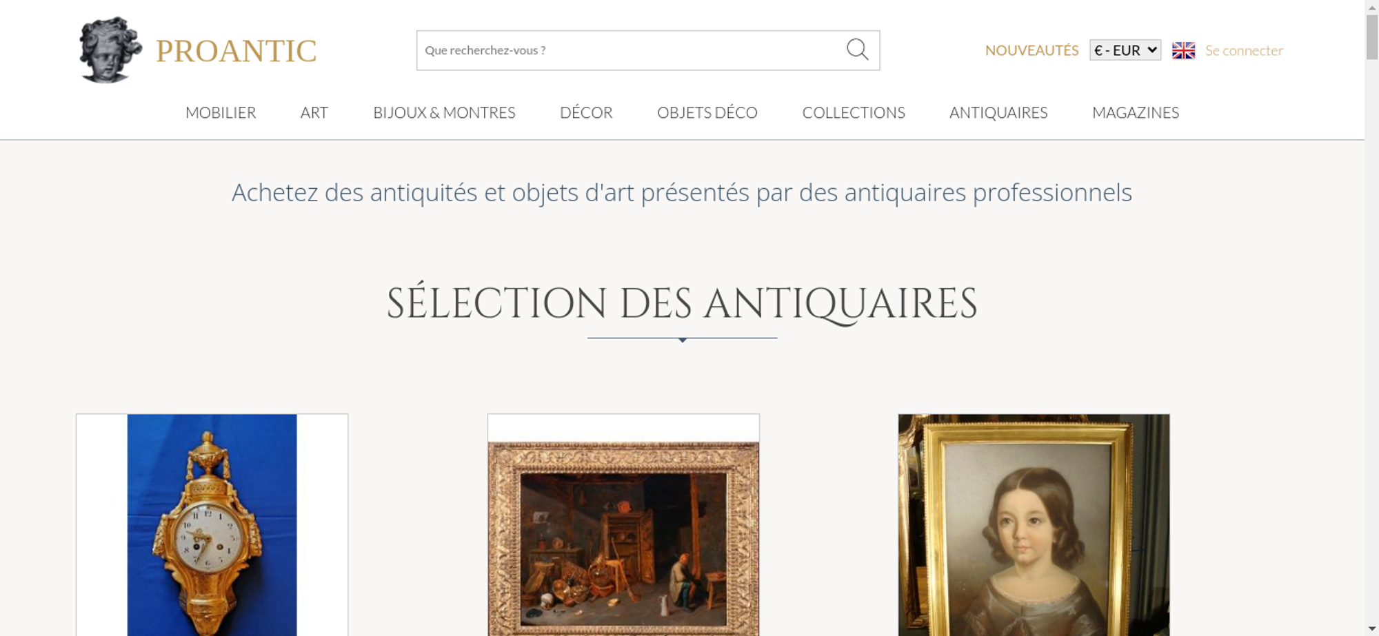This screenshot has width=1379, height=636.
Task: Visit the ANTIQUAIRES page
Action: click(x=998, y=112)
